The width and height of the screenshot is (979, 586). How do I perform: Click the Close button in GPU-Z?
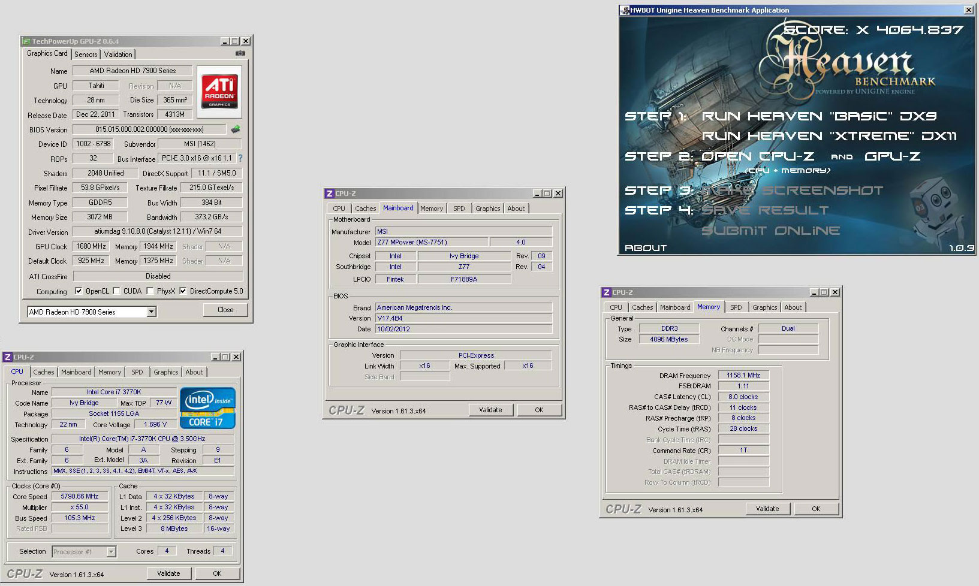pyautogui.click(x=225, y=310)
